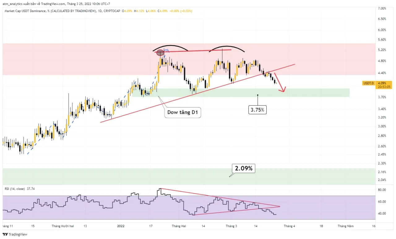Click the 20:53:05 countdown timer
This screenshot has width=396, height=239.
[x=384, y=87]
